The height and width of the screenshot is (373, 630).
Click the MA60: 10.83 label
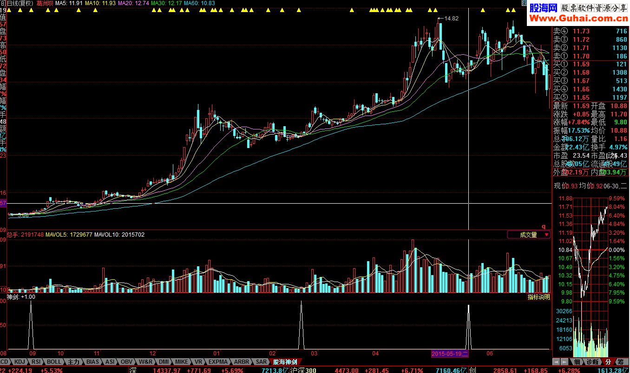[199, 3]
